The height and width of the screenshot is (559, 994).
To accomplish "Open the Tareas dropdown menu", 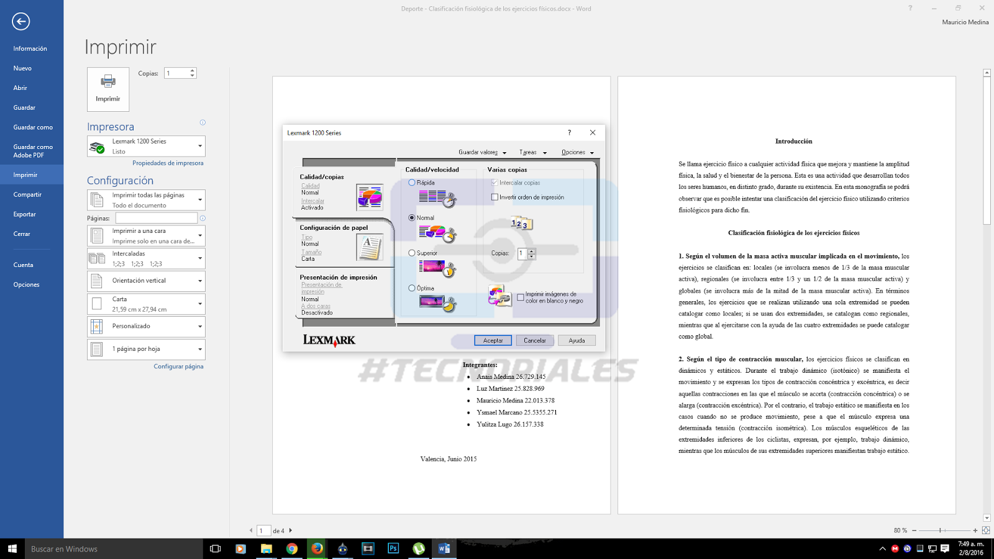I will click(533, 152).
